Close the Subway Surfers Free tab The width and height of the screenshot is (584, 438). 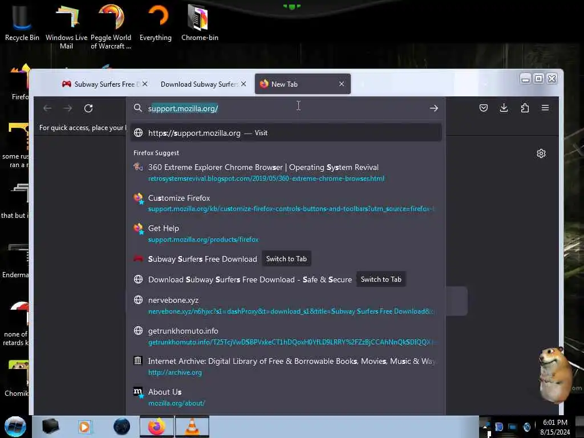145,84
